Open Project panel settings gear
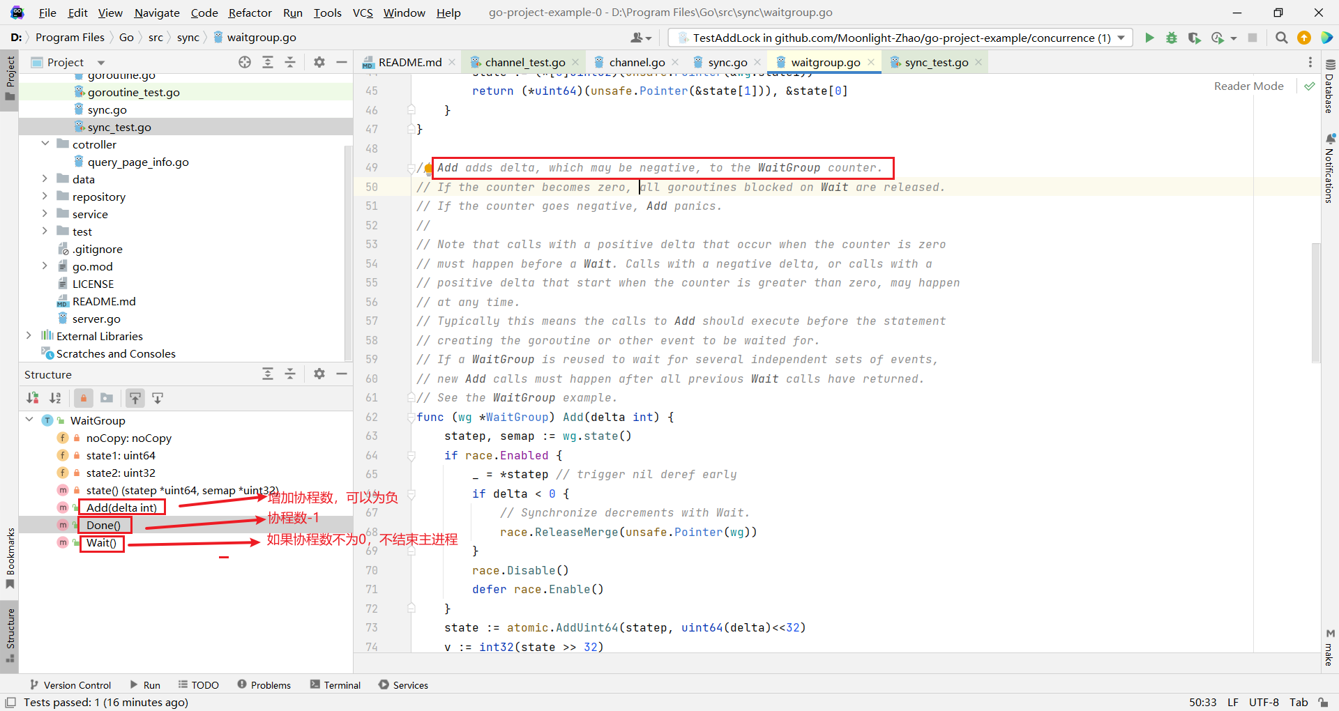This screenshot has width=1339, height=711. pos(319,62)
